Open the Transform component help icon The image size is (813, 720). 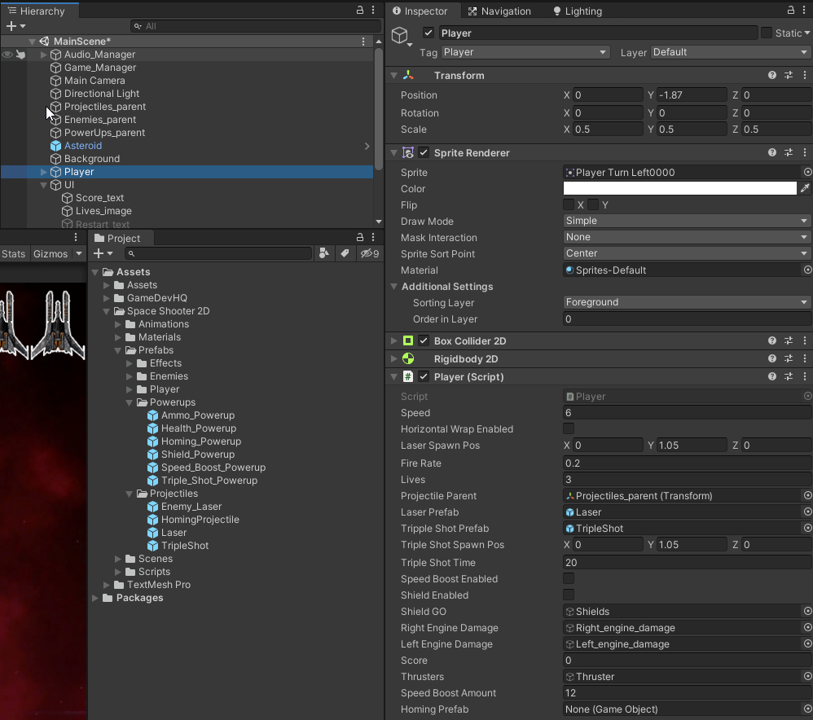pyautogui.click(x=772, y=76)
